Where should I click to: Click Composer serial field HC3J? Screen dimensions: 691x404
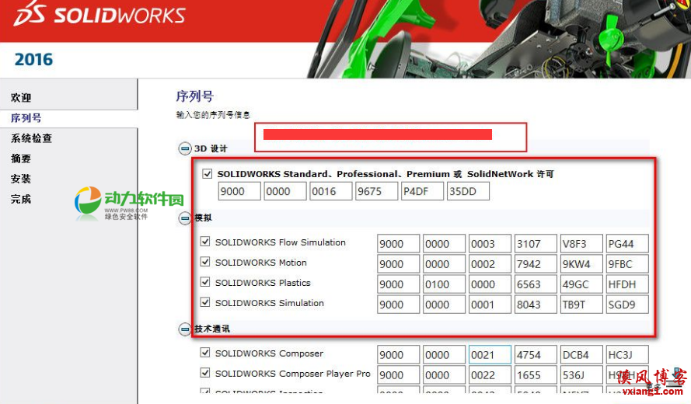coord(627,354)
